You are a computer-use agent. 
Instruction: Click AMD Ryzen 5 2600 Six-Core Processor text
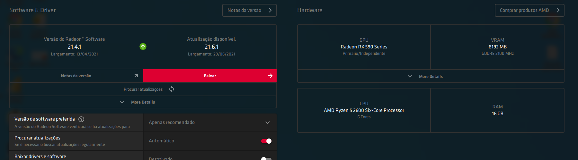[x=364, y=110]
